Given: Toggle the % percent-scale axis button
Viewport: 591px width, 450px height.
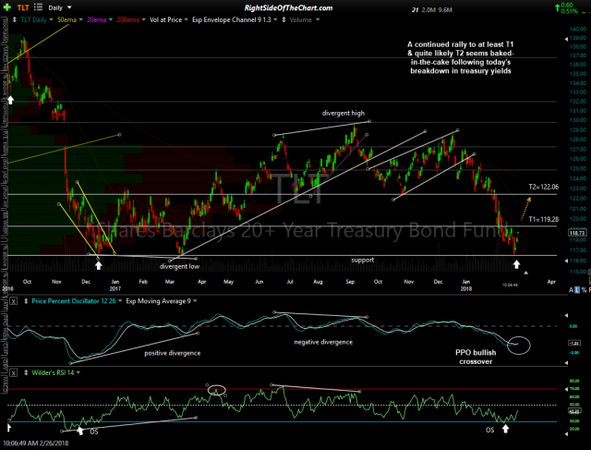Looking at the screenshot, I should coord(584,290).
